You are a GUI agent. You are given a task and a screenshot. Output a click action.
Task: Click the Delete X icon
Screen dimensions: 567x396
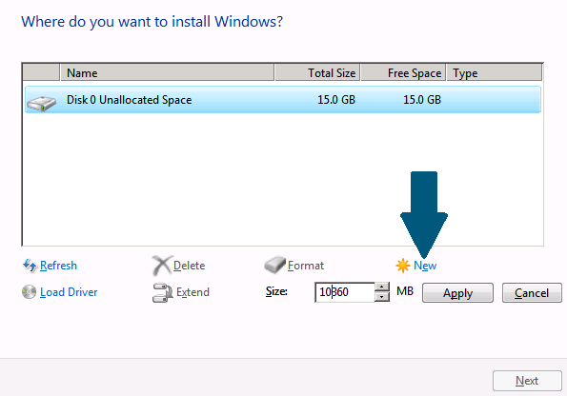[161, 266]
